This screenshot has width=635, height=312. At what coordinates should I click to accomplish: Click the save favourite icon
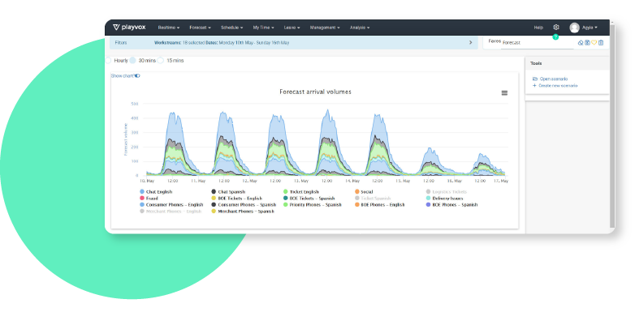tap(587, 42)
